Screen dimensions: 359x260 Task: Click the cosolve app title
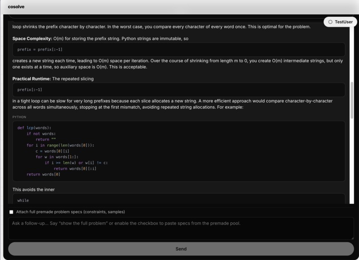[16, 7]
